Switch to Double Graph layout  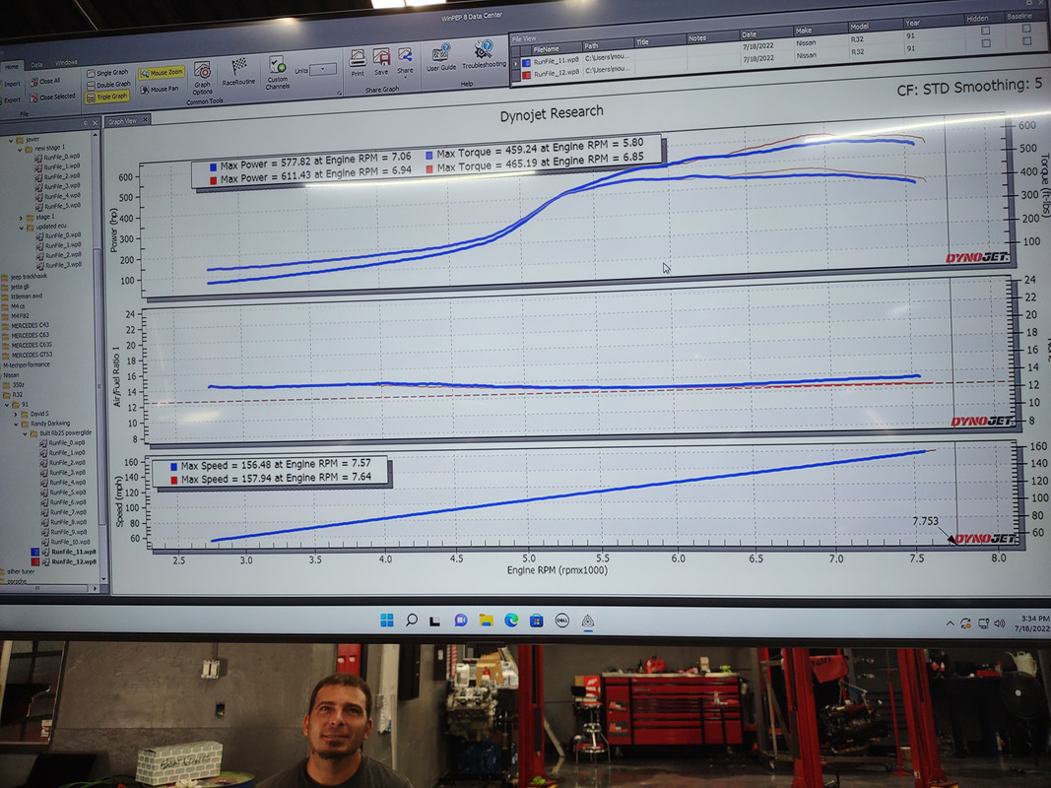point(108,85)
